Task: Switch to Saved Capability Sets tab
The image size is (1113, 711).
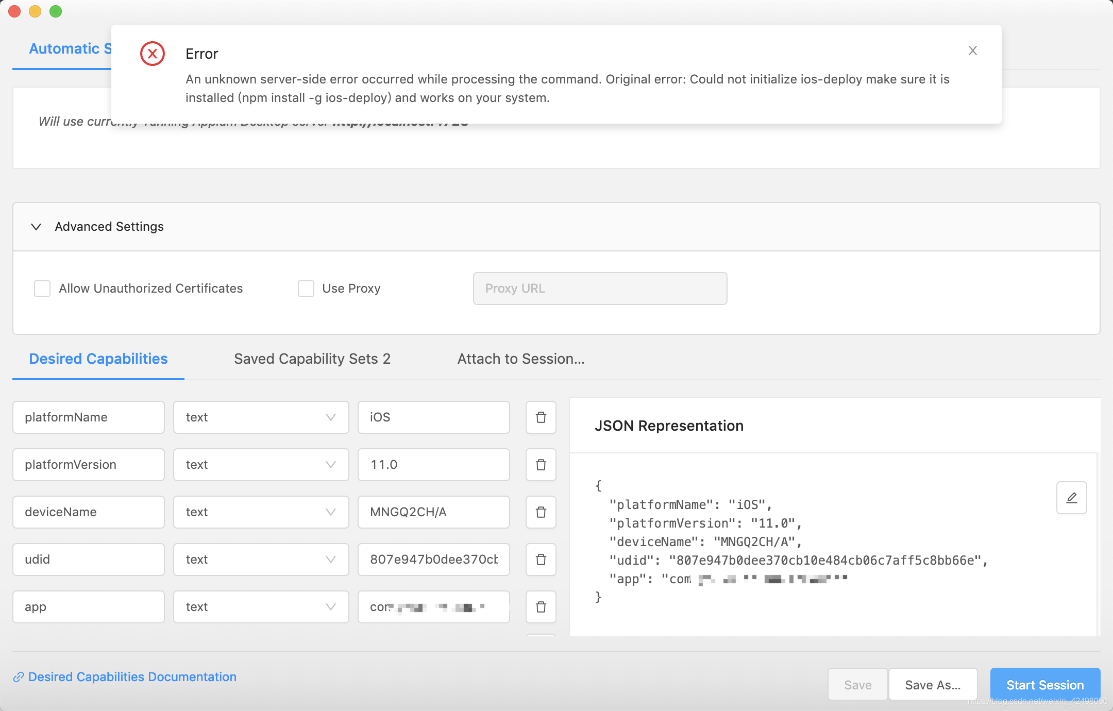Action: pos(312,359)
